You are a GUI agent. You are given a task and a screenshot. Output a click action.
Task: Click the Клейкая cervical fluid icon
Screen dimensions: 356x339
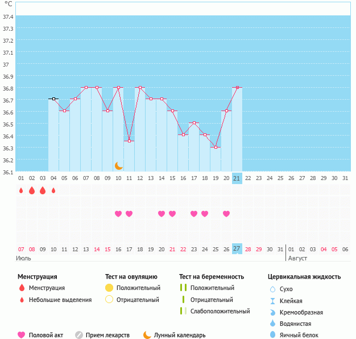(x=273, y=301)
